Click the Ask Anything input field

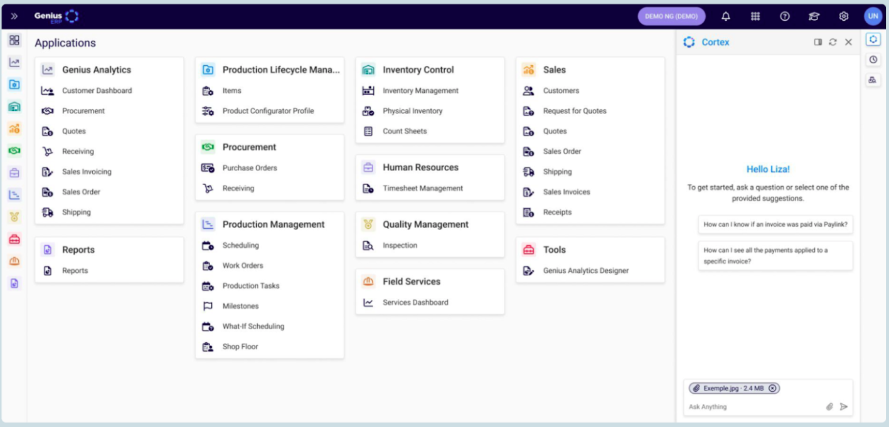tap(753, 407)
